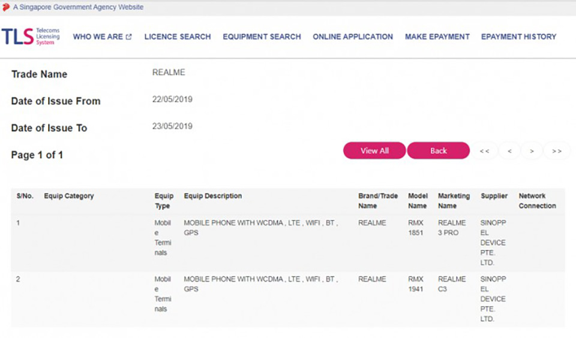The height and width of the screenshot is (338, 576).
Task: Click row 2 Mobile Terminals equip type
Action: [x=163, y=294]
